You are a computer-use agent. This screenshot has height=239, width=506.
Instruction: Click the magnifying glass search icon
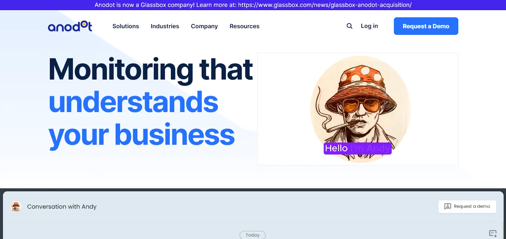click(349, 26)
